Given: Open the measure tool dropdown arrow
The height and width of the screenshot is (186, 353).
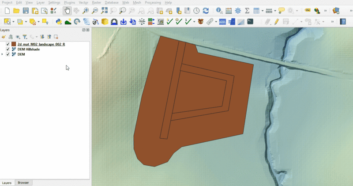Looking at the screenshot, I should (275, 11).
